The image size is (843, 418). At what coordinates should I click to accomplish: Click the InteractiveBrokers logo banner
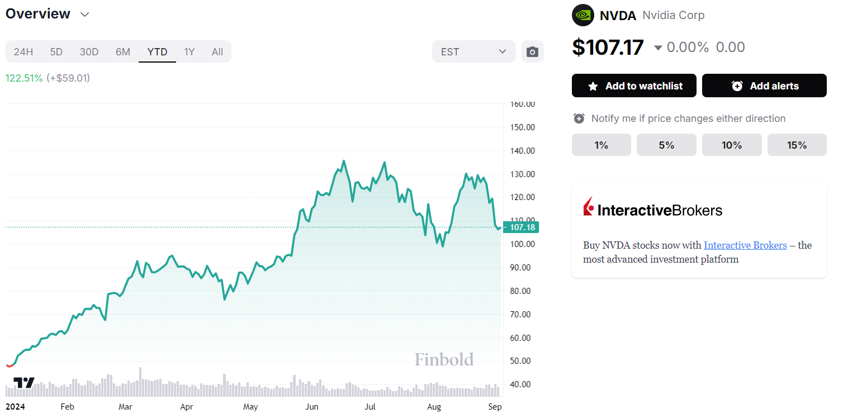(653, 208)
